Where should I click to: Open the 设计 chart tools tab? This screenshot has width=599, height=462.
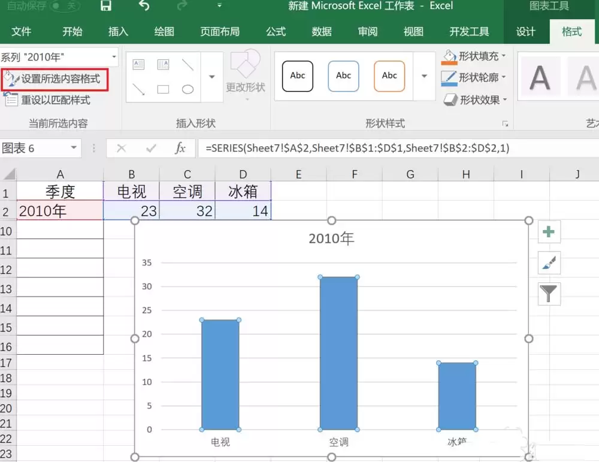(x=526, y=31)
